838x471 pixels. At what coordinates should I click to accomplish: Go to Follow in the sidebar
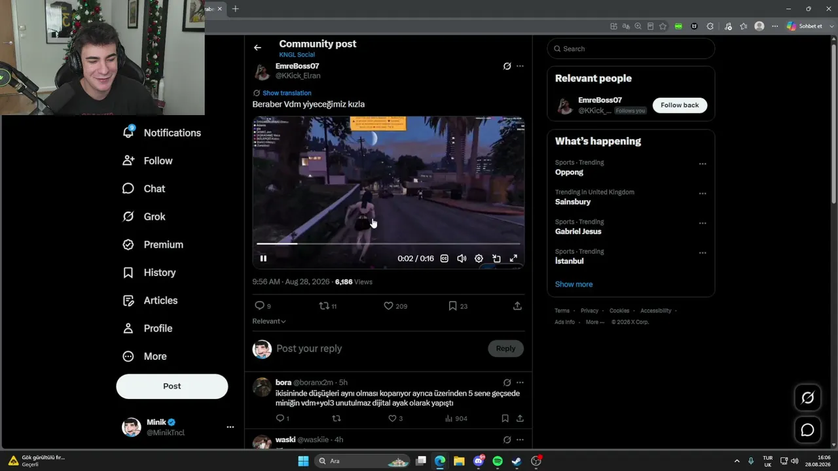147,161
